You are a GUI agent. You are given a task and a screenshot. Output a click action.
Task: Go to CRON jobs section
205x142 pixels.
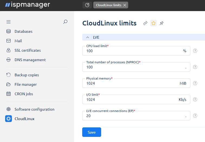[24, 94]
